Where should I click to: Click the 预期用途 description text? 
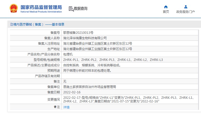87,71
